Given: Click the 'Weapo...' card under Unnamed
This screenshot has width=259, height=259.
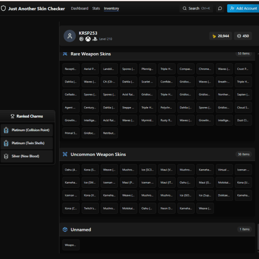Looking at the screenshot, I should click(71, 245).
